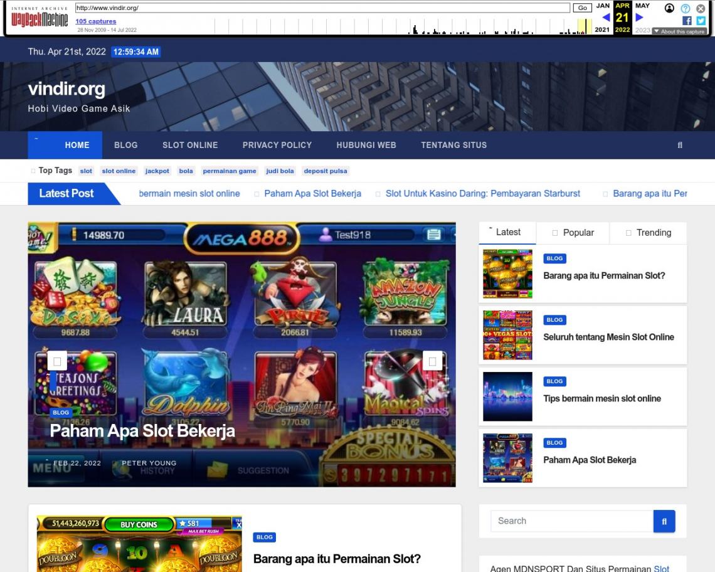Open sidebar post 'Tips bermain mesin slot online'

point(602,399)
